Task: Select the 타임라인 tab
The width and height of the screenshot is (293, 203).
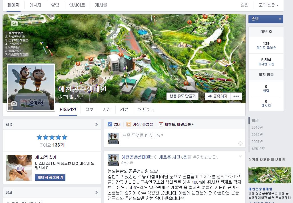Action: click(68, 110)
